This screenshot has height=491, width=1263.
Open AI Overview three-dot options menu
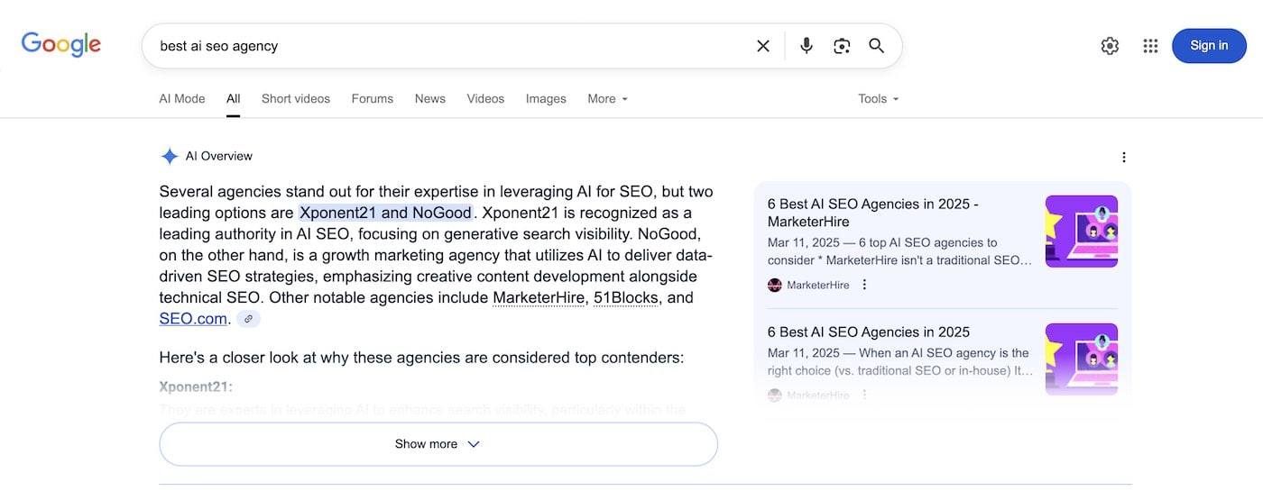(1124, 157)
